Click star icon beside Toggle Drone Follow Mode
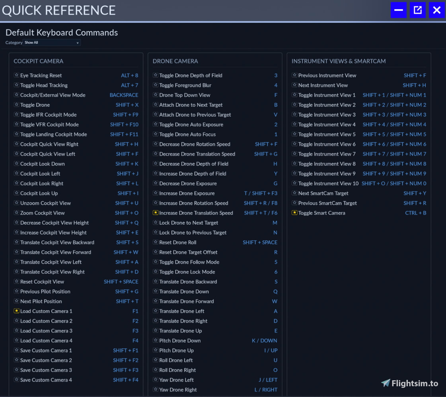The image size is (446, 397). (156, 262)
